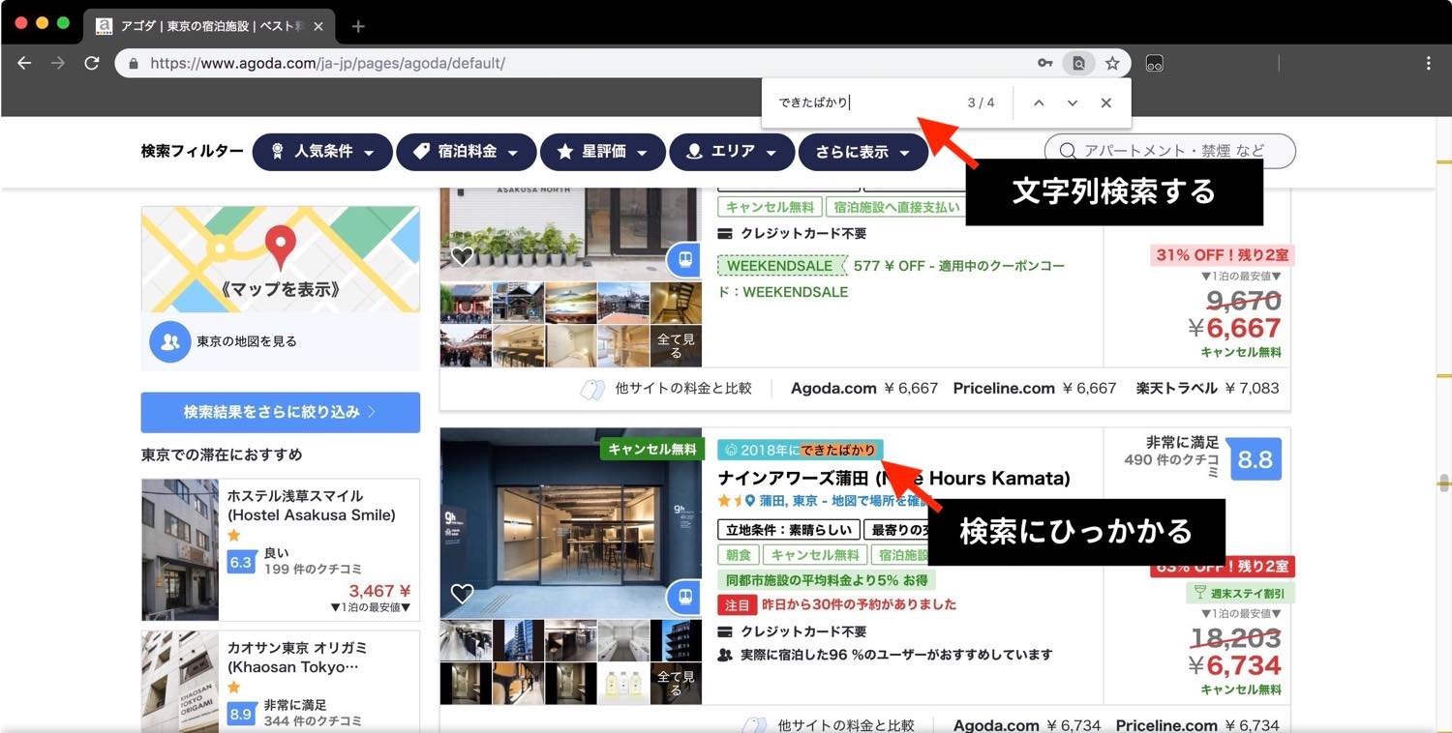The image size is (1452, 733).
Task: Click the password key icon in address bar
Action: (x=1045, y=62)
